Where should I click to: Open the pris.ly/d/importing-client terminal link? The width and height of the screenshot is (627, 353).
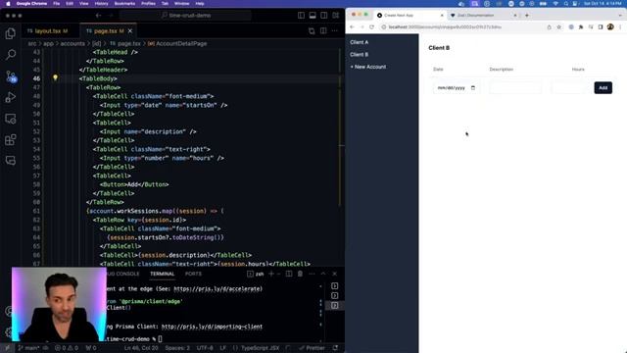coord(212,327)
